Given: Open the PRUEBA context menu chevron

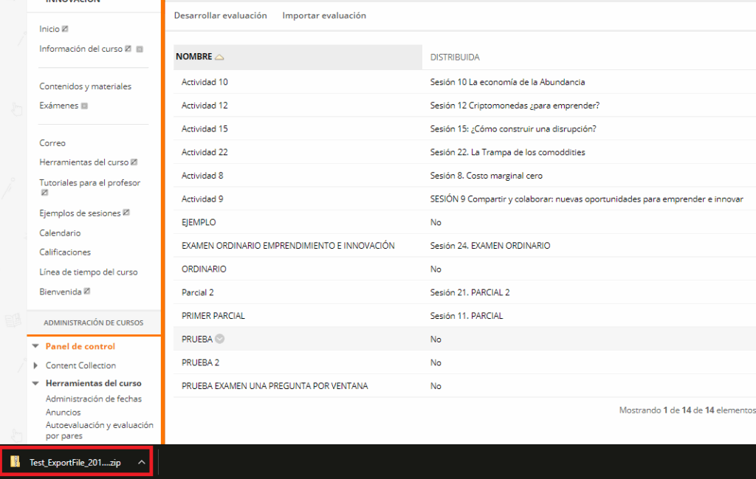Looking at the screenshot, I should coord(220,340).
